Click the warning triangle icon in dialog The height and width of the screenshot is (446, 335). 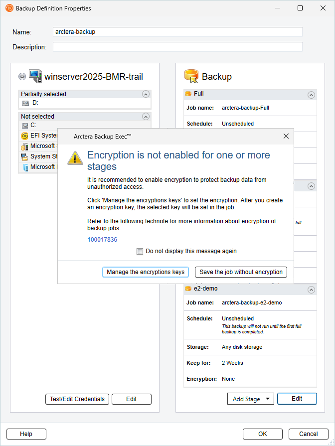click(x=75, y=158)
